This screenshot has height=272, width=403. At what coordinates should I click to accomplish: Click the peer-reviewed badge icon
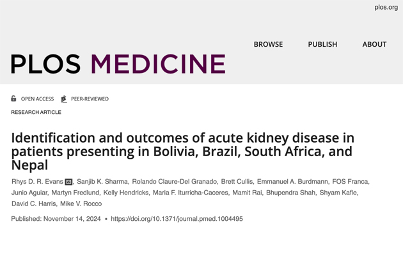(63, 99)
